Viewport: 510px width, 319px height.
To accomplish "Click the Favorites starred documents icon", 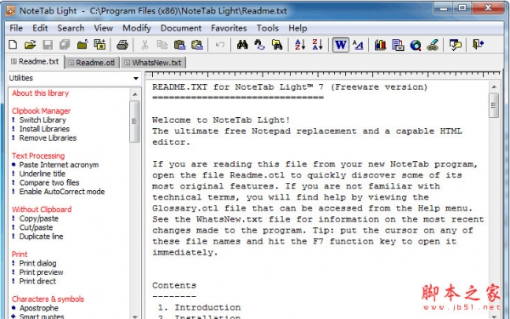I will click(99, 44).
